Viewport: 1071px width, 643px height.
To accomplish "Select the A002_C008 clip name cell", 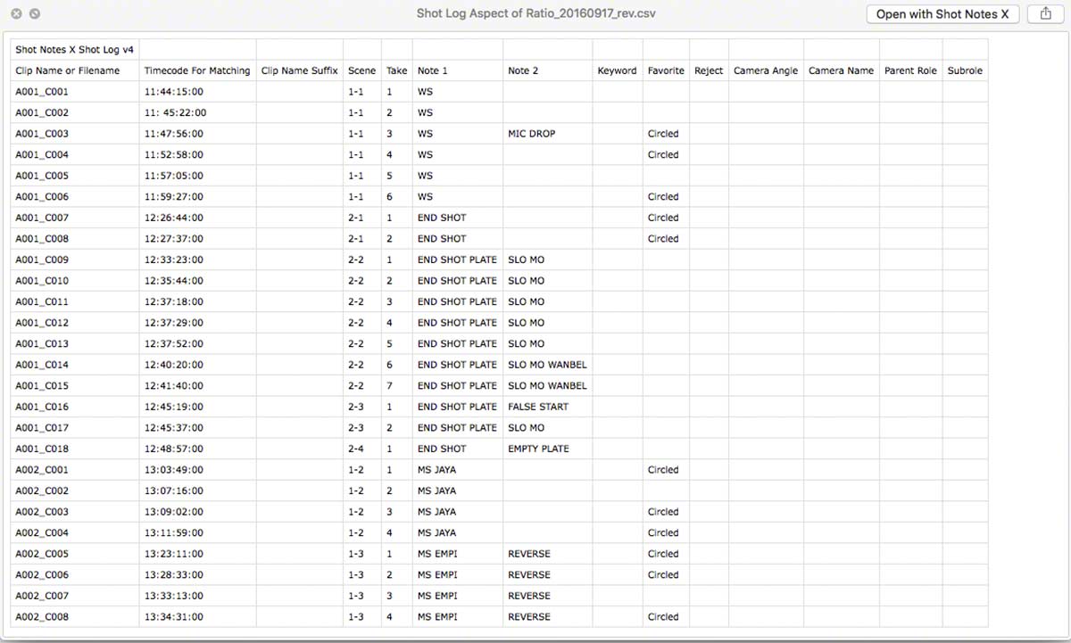I will click(x=75, y=617).
